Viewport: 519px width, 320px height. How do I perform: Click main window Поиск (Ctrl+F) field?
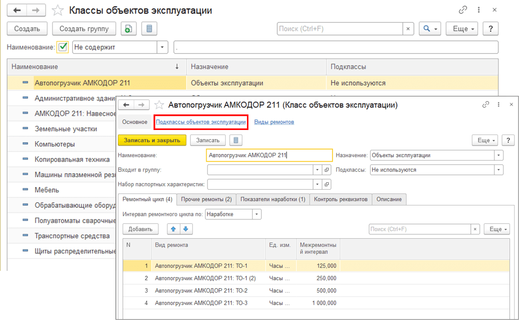coord(340,29)
